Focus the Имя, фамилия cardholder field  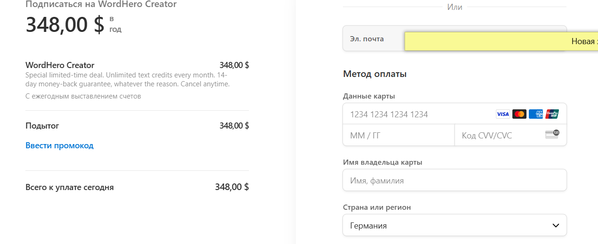[x=454, y=180]
